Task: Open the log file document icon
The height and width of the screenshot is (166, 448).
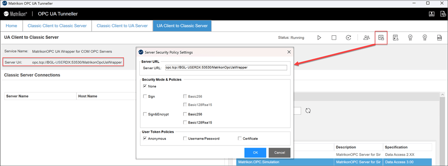Action: click(x=439, y=37)
